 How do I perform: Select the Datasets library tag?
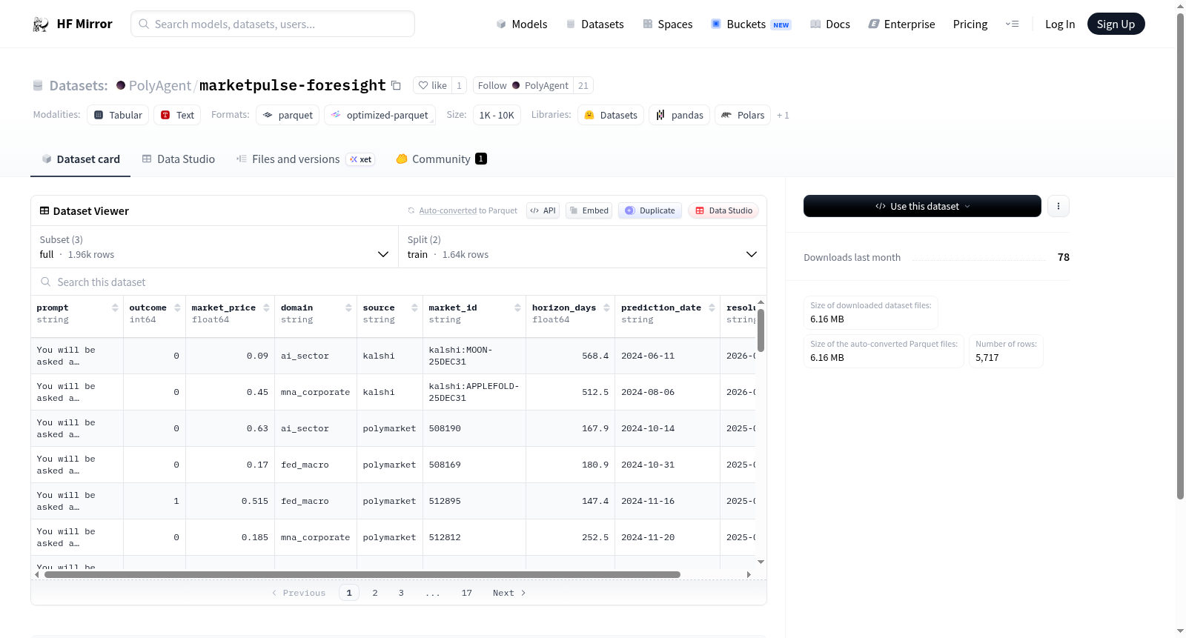click(x=611, y=116)
